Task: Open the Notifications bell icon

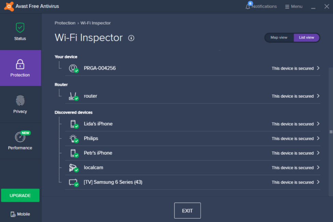Action: click(248, 6)
